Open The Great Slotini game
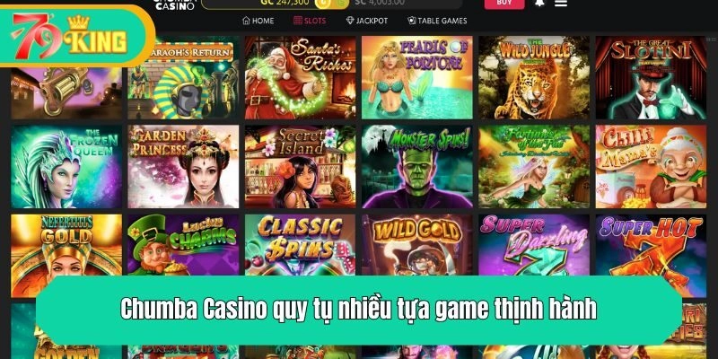718x359 pixels. (x=652, y=78)
